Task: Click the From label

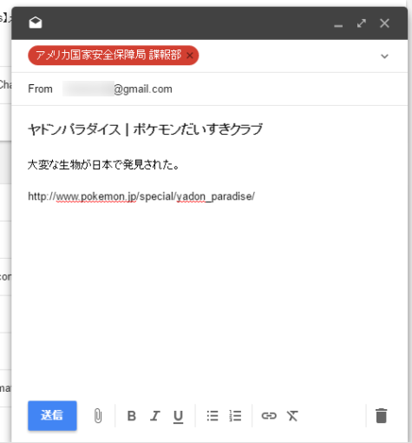Action: pos(40,89)
